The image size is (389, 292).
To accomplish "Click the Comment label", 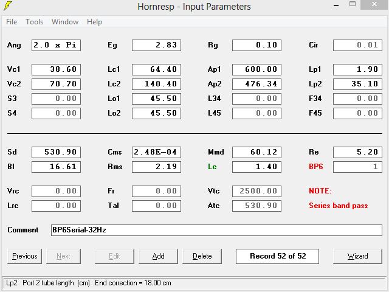I will pos(23,230).
